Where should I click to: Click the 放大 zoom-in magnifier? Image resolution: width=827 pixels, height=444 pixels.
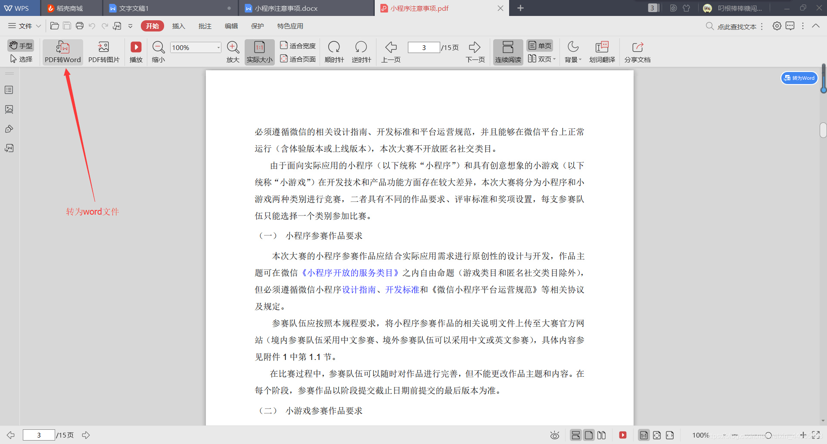click(233, 52)
